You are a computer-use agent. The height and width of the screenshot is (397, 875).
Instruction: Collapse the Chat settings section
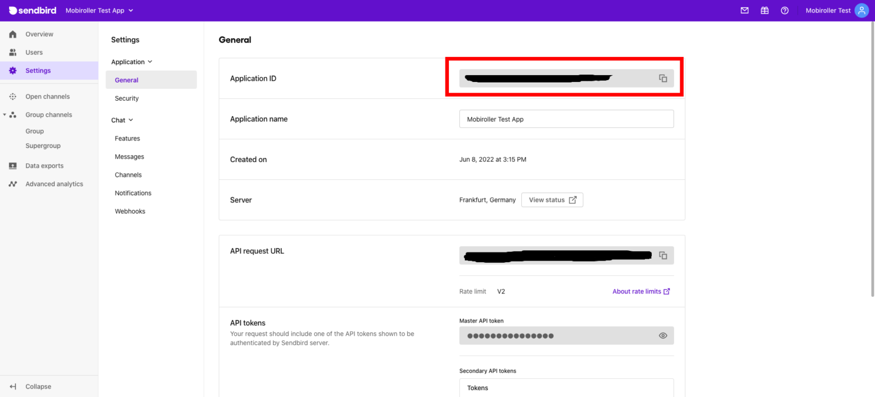[122, 120]
